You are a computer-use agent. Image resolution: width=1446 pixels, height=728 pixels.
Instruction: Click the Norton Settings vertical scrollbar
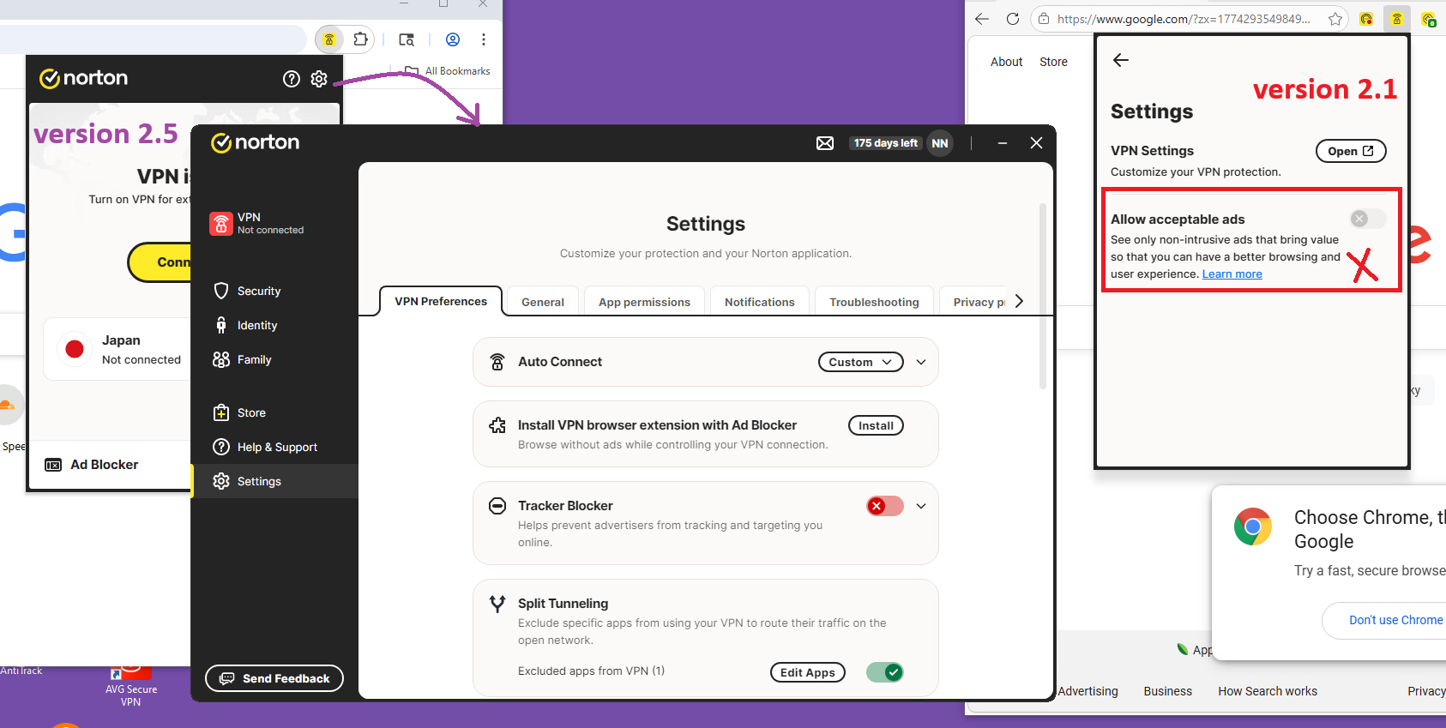pyautogui.click(x=1043, y=296)
